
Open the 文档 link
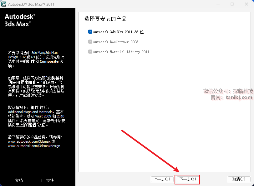tap(19, 180)
